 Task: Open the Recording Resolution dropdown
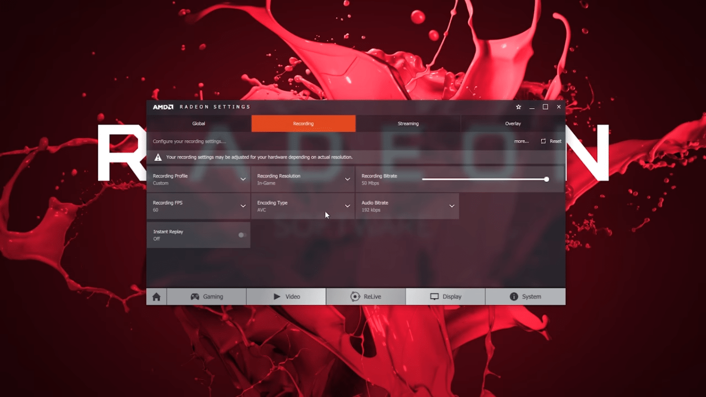[x=303, y=179]
